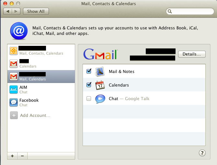This screenshot has height=165, width=217.
Task: Open account Details button
Action: [192, 54]
